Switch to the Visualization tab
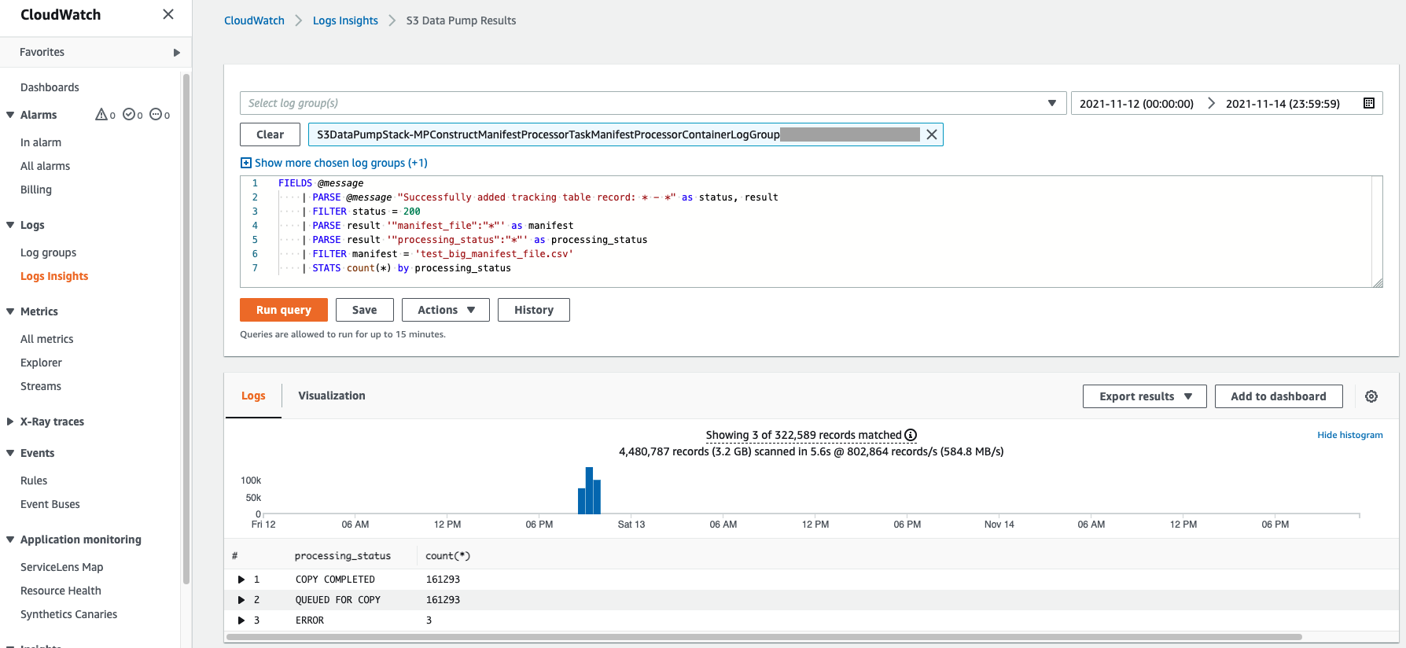 point(332,396)
